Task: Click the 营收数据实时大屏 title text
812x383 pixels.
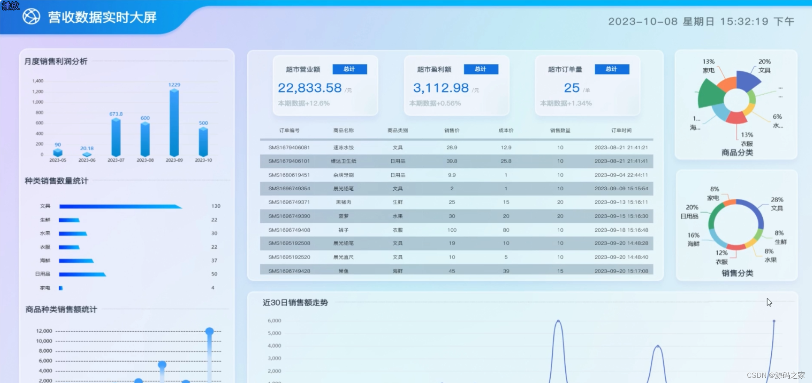Action: tap(102, 17)
